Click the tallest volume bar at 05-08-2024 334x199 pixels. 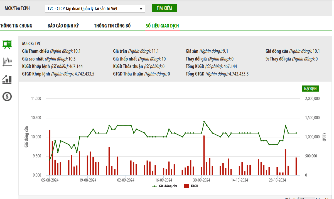(50, 153)
